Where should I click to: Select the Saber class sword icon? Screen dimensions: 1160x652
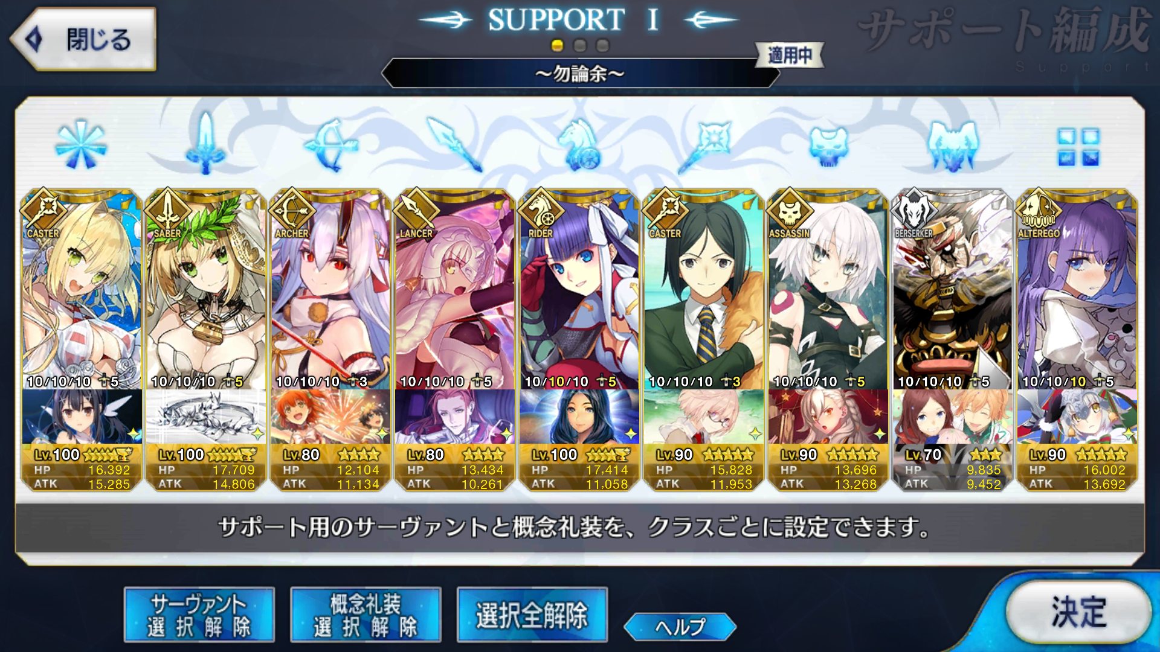pos(205,144)
